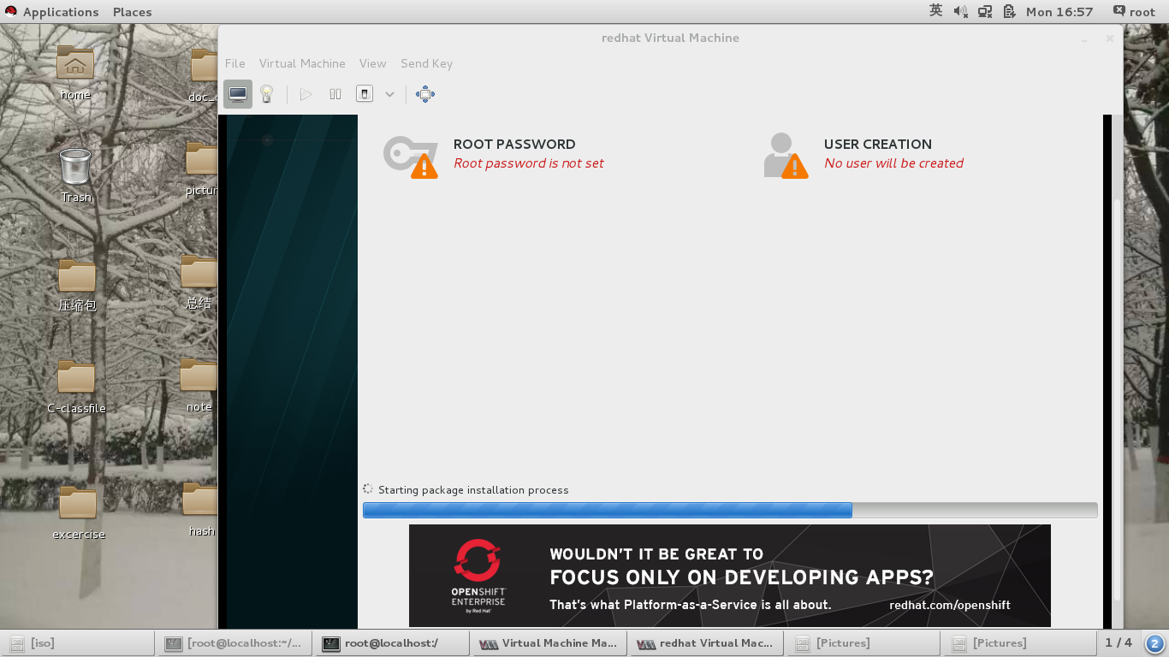Click the notification counter badge 2
1169x657 pixels.
tap(1154, 643)
